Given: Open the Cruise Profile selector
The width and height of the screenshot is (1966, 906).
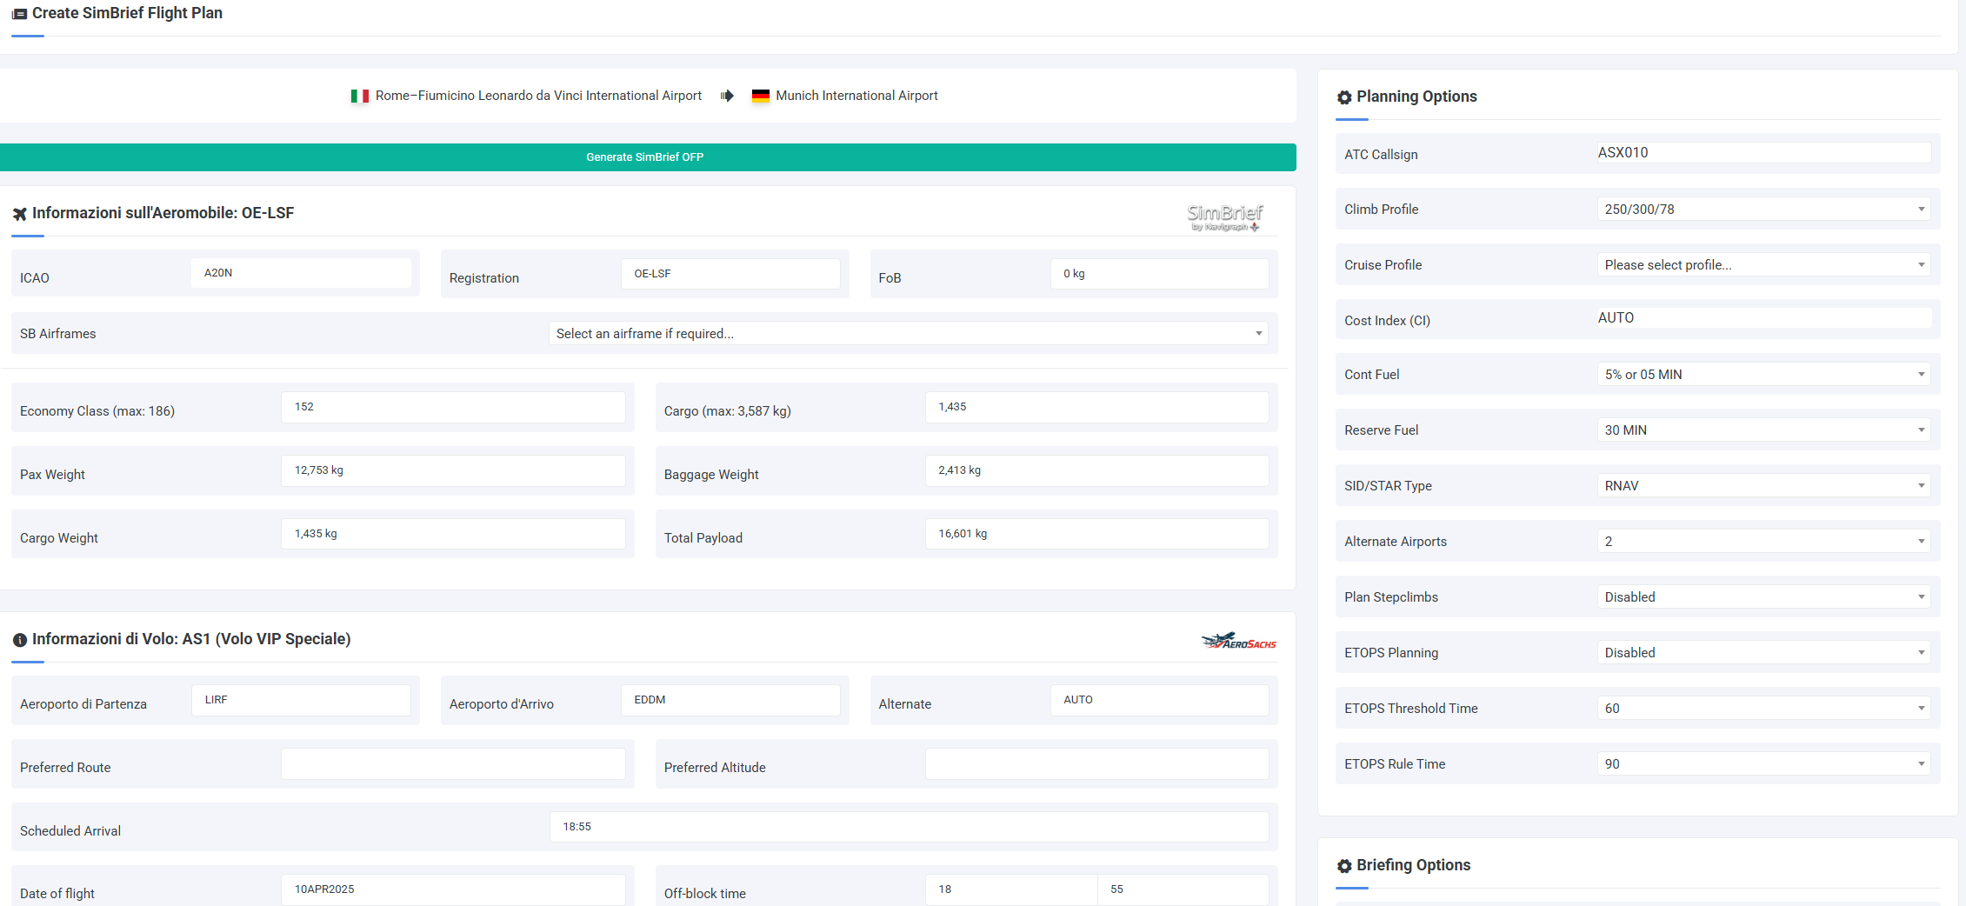Looking at the screenshot, I should point(1763,265).
